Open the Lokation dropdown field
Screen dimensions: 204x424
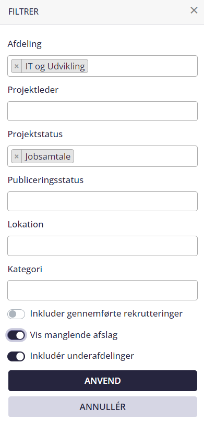coord(103,246)
